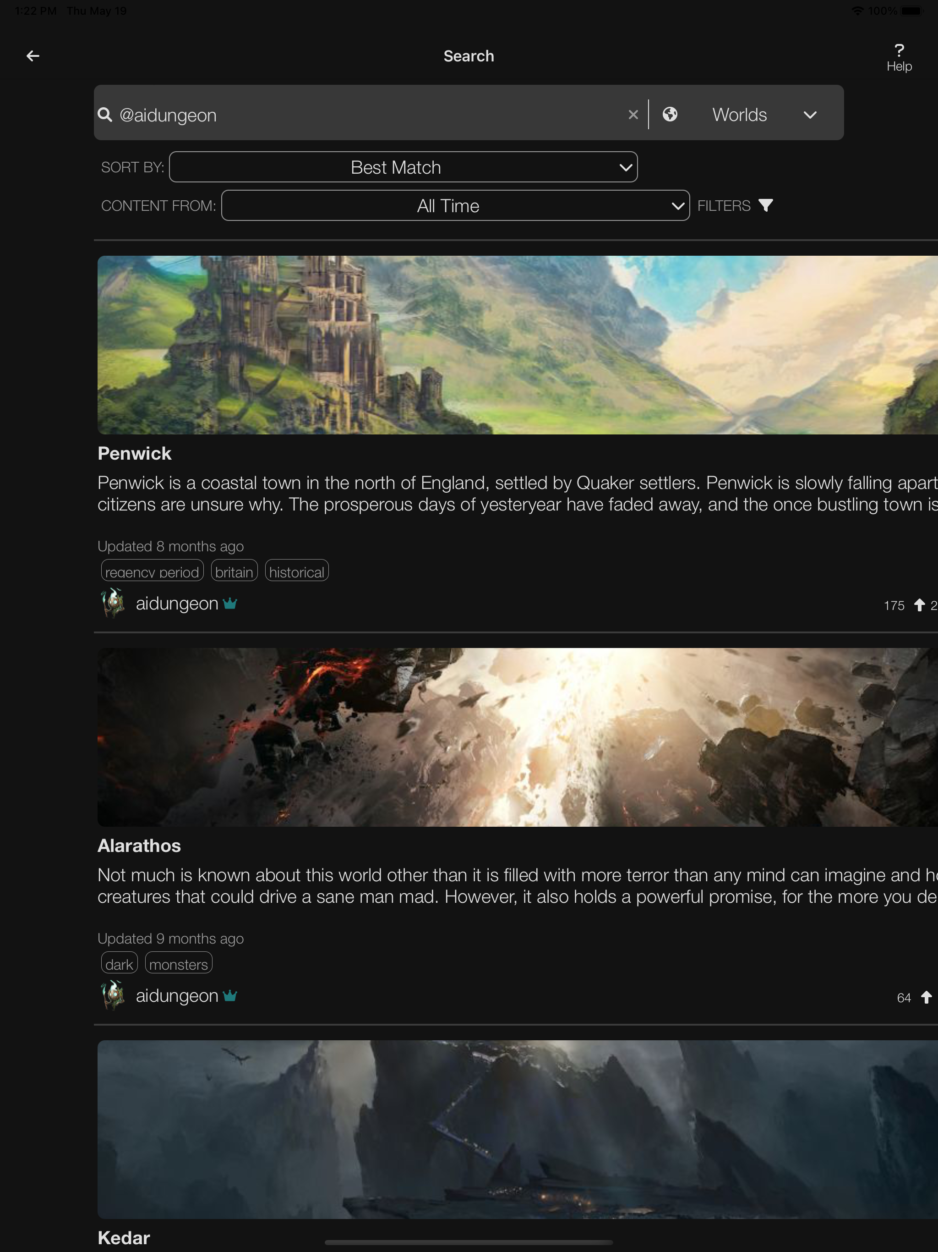This screenshot has height=1252, width=938.
Task: Go back using the arrow icon
Action: point(33,55)
